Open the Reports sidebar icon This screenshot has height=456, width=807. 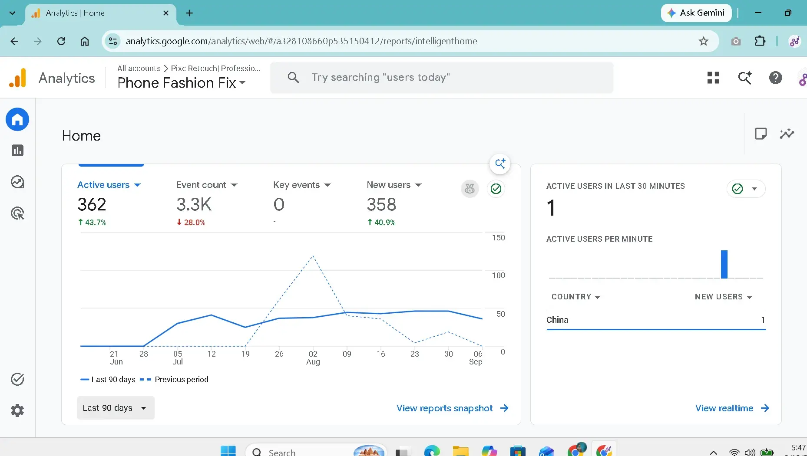tap(17, 151)
